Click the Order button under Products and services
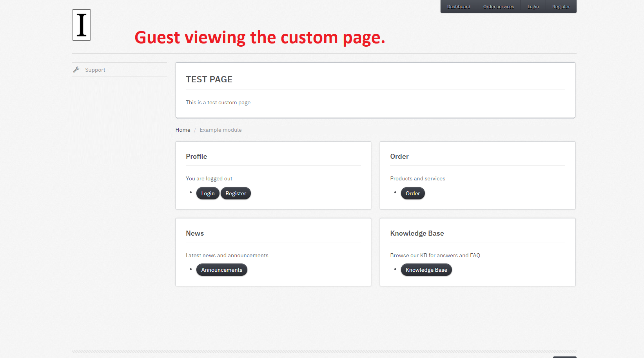The width and height of the screenshot is (644, 358). tap(412, 193)
